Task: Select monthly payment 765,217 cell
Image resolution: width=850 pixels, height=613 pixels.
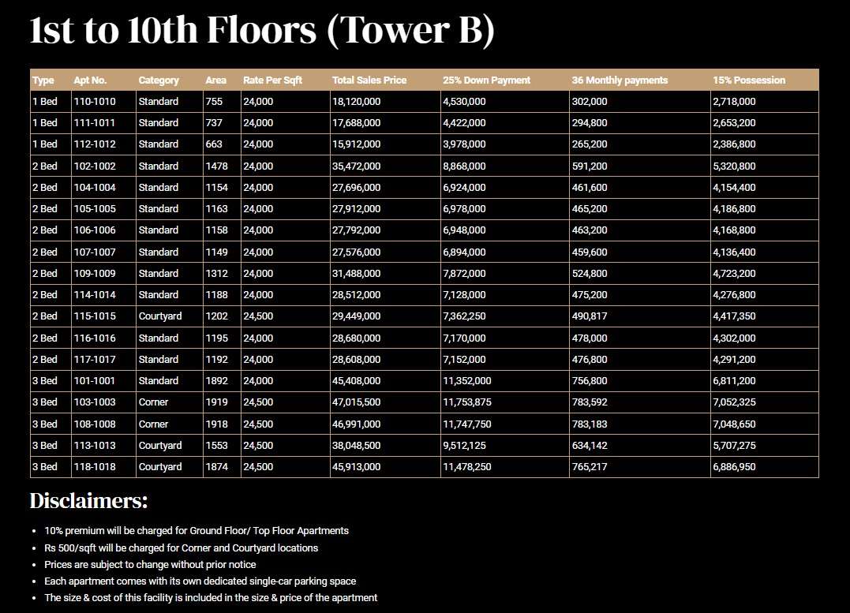Action: click(639, 467)
